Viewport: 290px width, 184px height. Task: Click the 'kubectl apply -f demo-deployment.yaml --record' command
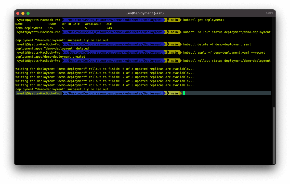pos(224,53)
